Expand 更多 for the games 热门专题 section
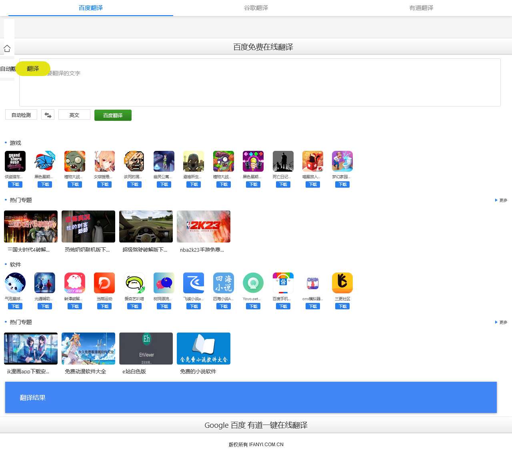Image resolution: width=512 pixels, height=467 pixels. (501, 200)
